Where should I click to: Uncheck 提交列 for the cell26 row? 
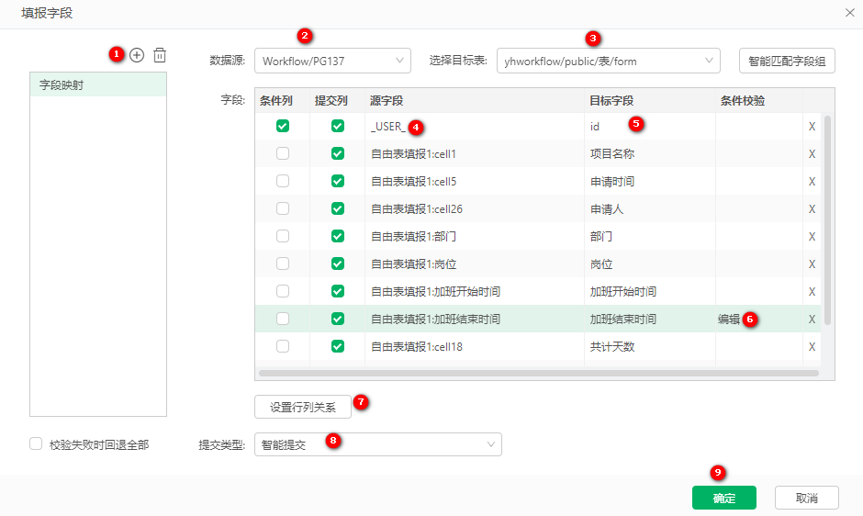[x=337, y=208]
